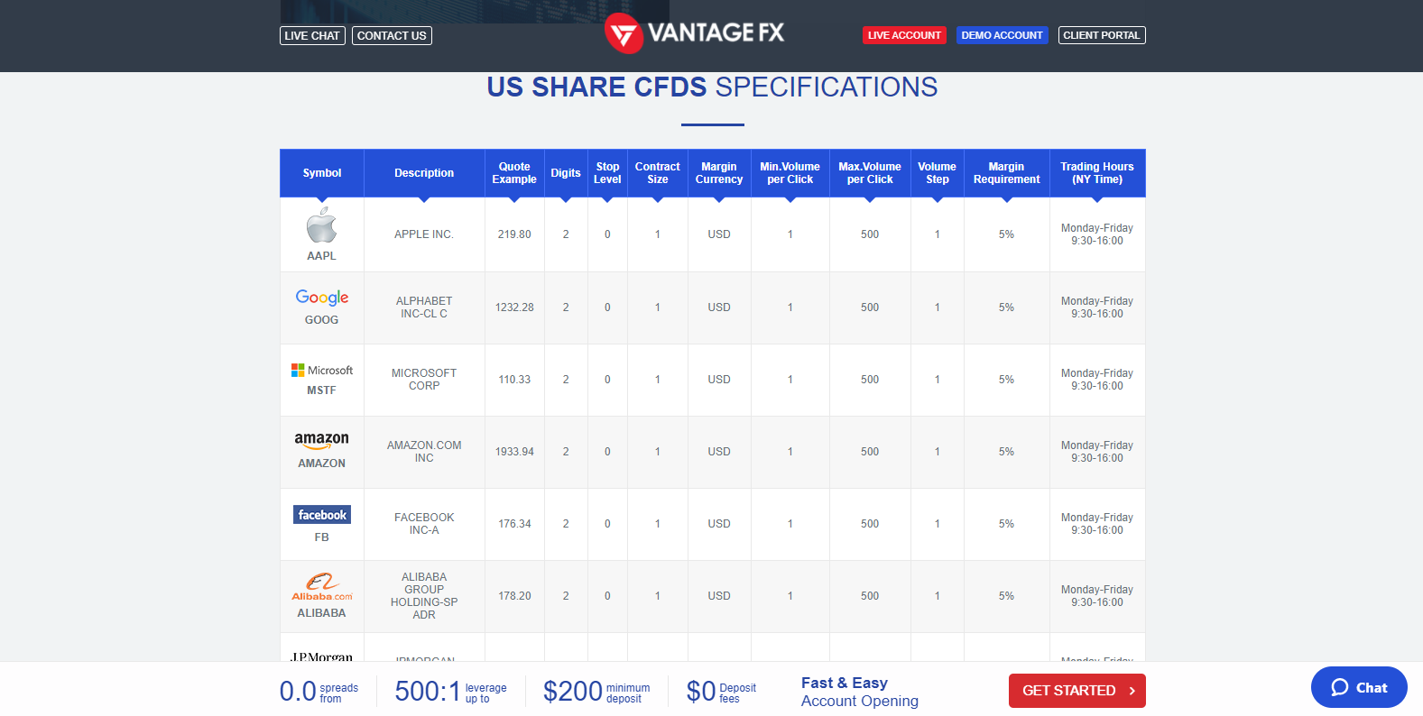Sort by the Symbol column header
This screenshot has height=716, width=1423.
(x=322, y=173)
